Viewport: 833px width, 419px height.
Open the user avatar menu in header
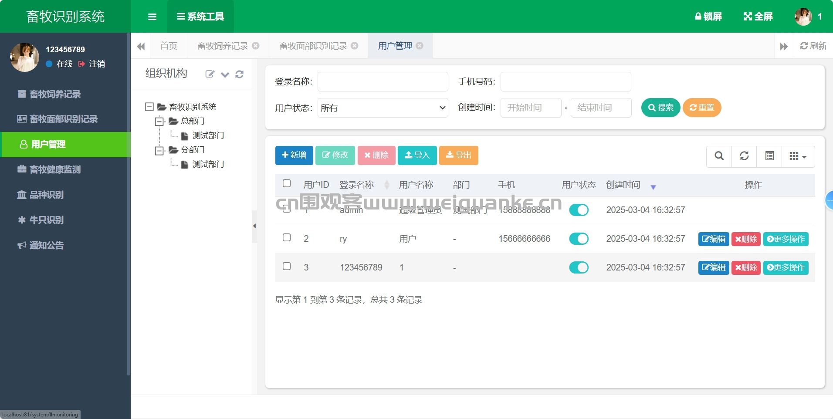809,17
